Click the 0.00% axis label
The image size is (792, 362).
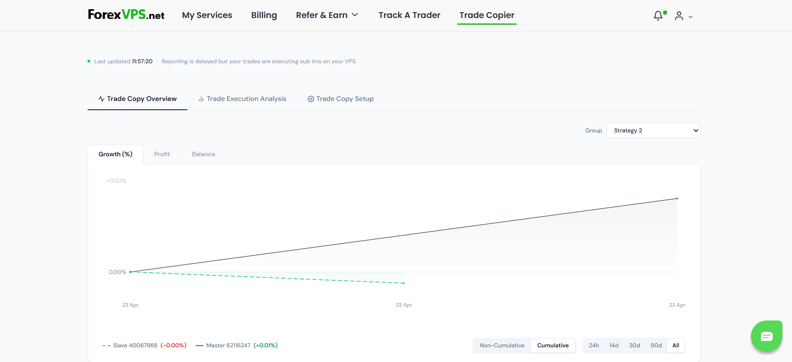tap(117, 272)
